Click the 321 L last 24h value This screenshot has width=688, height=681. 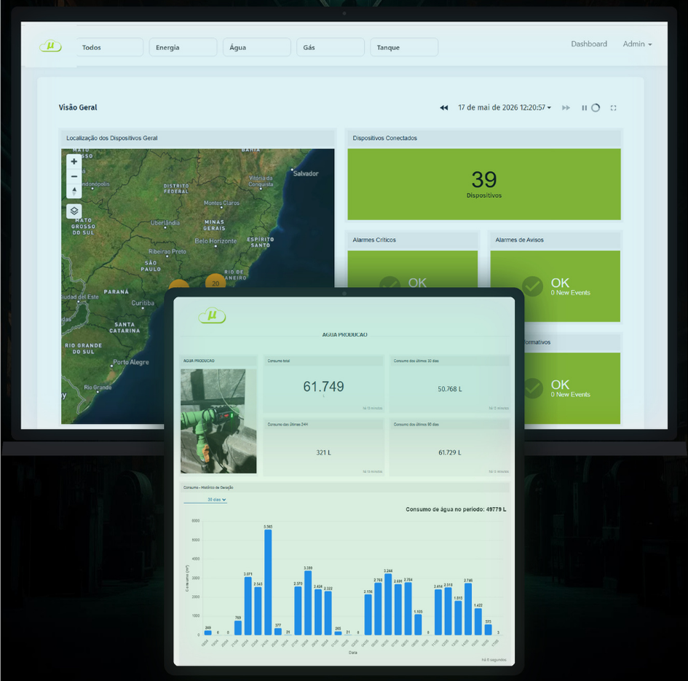pos(323,452)
